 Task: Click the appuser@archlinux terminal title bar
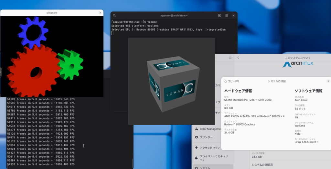pyautogui.click(x=174, y=16)
